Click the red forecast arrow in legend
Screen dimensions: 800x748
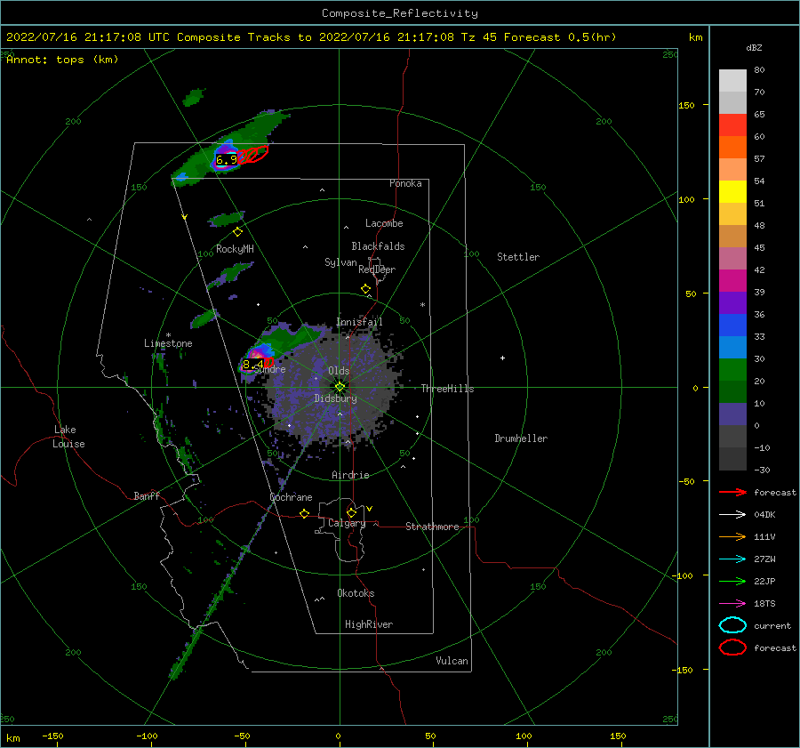coord(732,492)
